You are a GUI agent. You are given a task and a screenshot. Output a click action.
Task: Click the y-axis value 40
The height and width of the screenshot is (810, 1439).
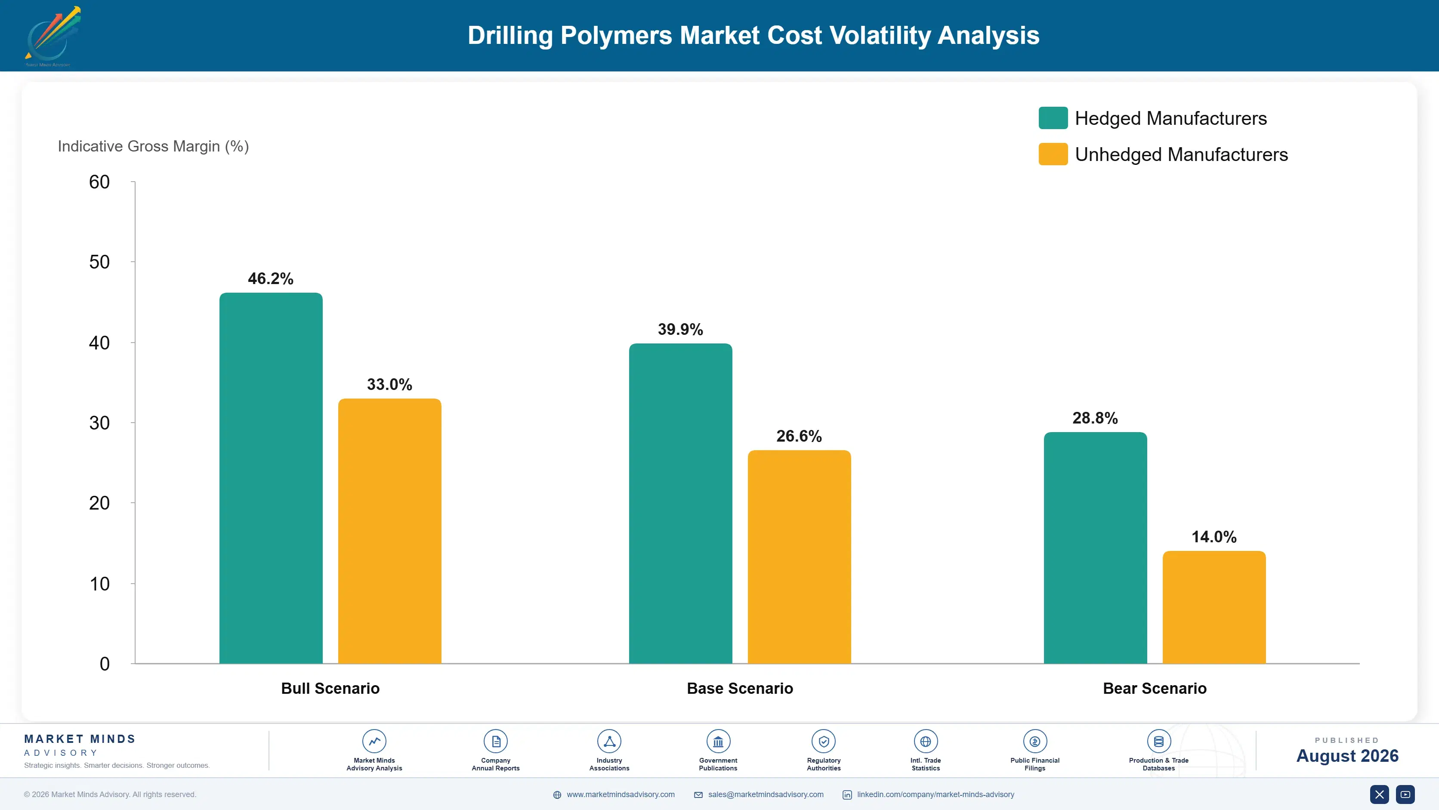tap(99, 343)
